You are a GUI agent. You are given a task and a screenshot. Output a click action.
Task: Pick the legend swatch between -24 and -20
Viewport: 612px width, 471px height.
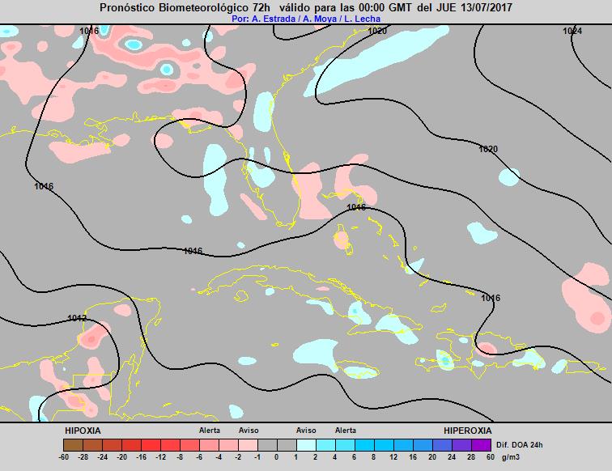pyautogui.click(x=112, y=445)
